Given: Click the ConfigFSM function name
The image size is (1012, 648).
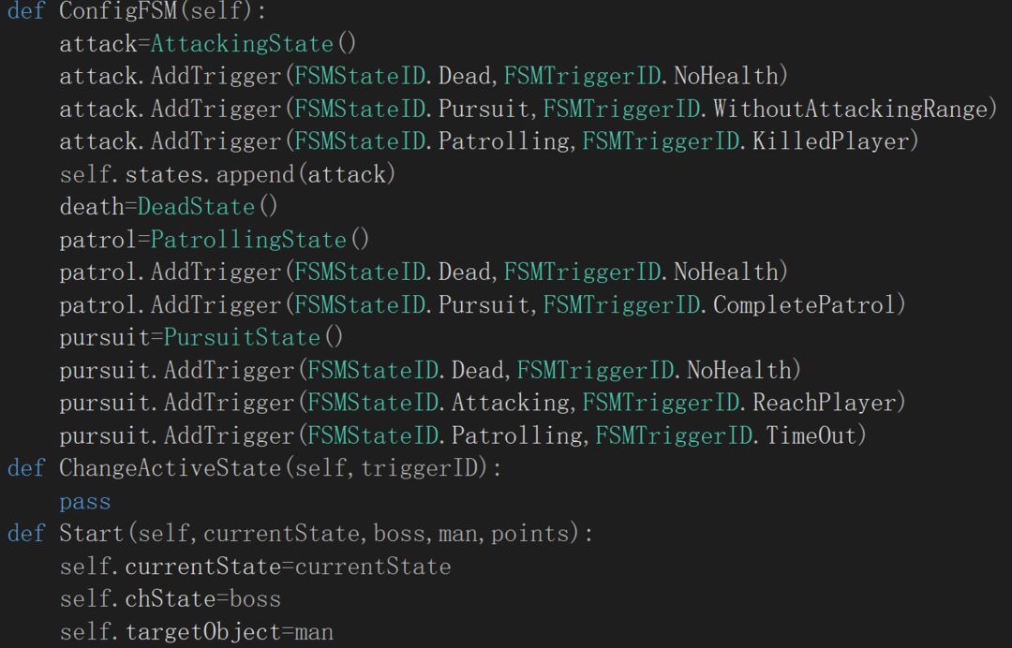Looking at the screenshot, I should pos(117,11).
